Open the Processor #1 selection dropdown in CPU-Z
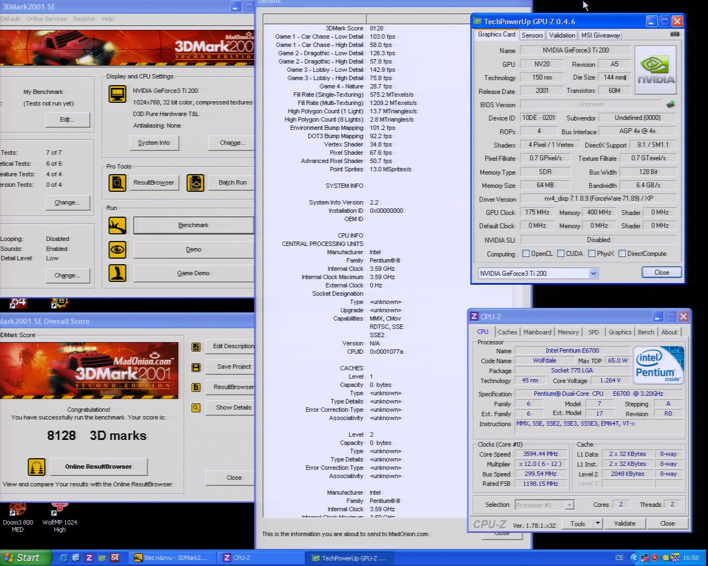708x566 pixels. 569,505
